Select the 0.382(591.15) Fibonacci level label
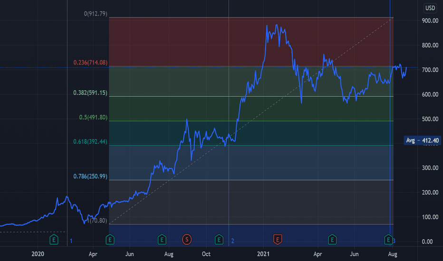 coord(90,93)
